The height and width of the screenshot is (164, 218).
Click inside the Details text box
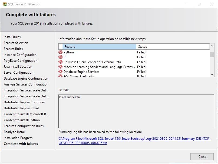136,111
